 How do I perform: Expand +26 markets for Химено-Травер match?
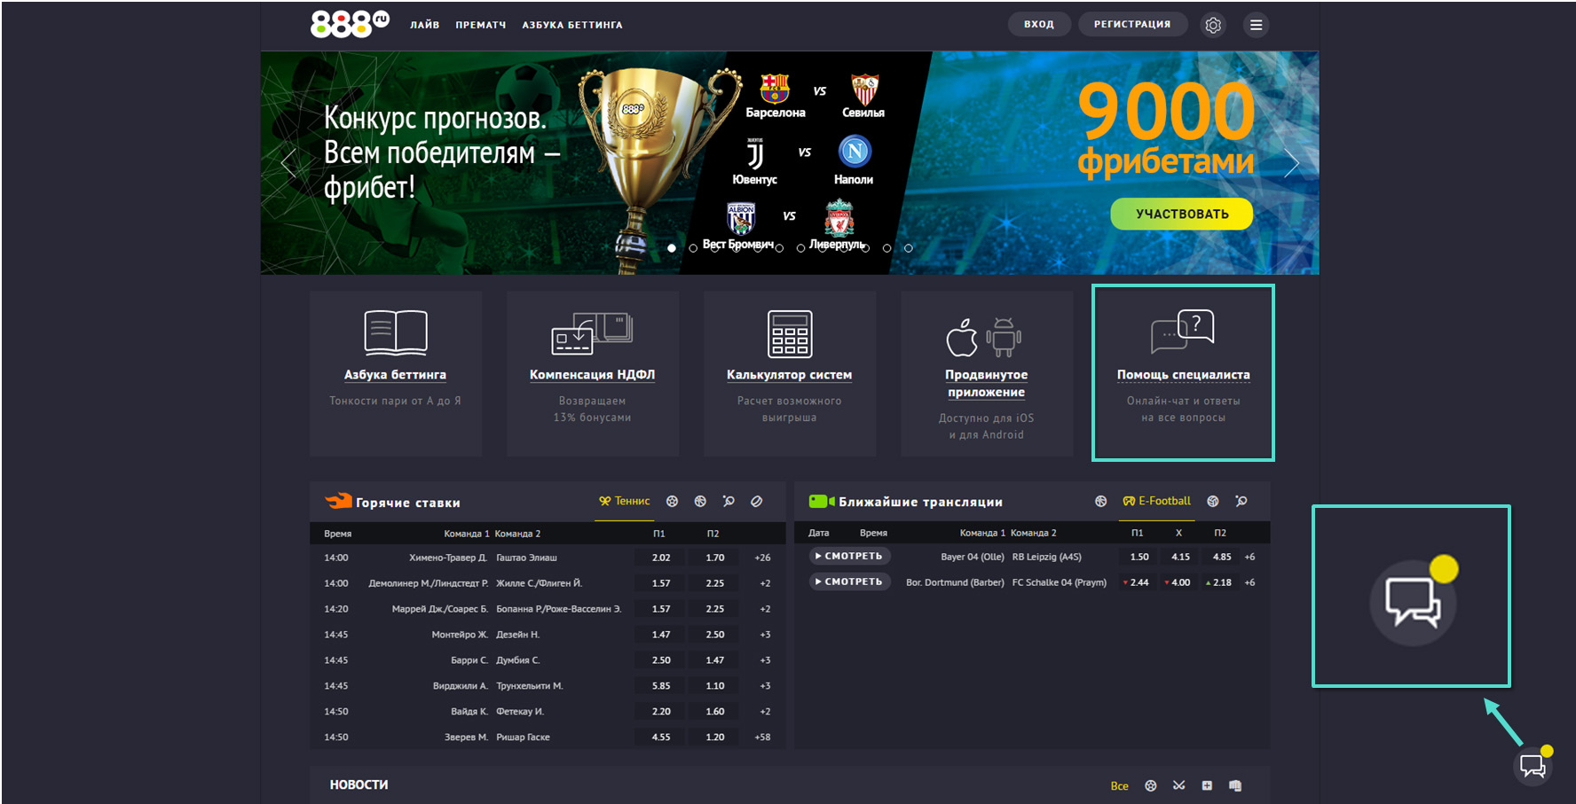click(x=762, y=558)
